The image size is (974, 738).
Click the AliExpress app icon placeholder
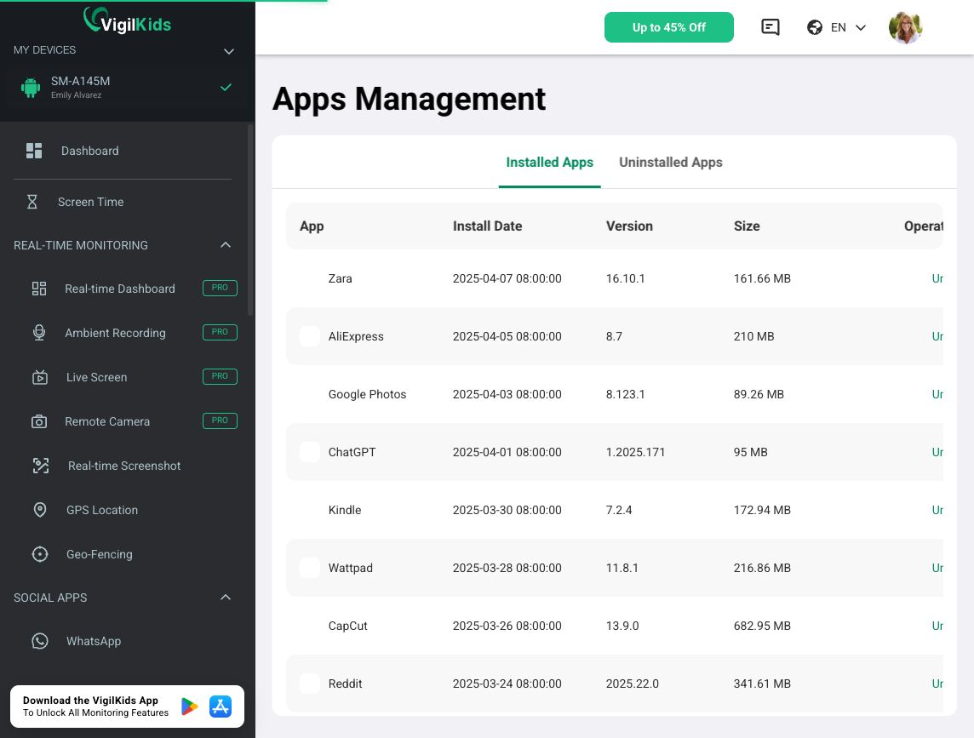coord(310,336)
